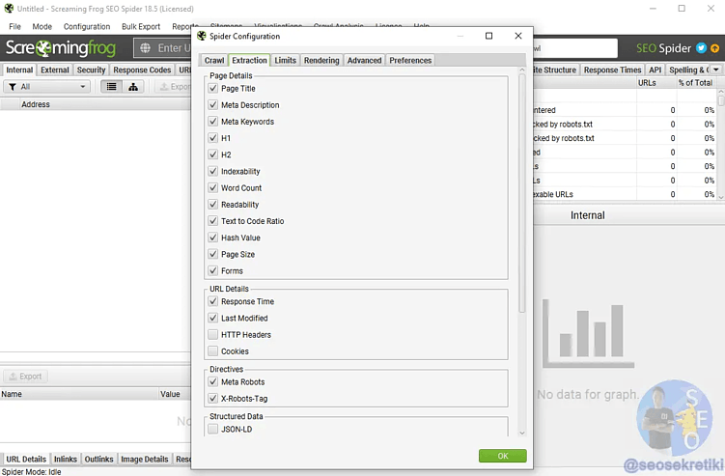This screenshot has width=725, height=476.
Task: Switch to the Crawl tab
Action: (x=214, y=61)
